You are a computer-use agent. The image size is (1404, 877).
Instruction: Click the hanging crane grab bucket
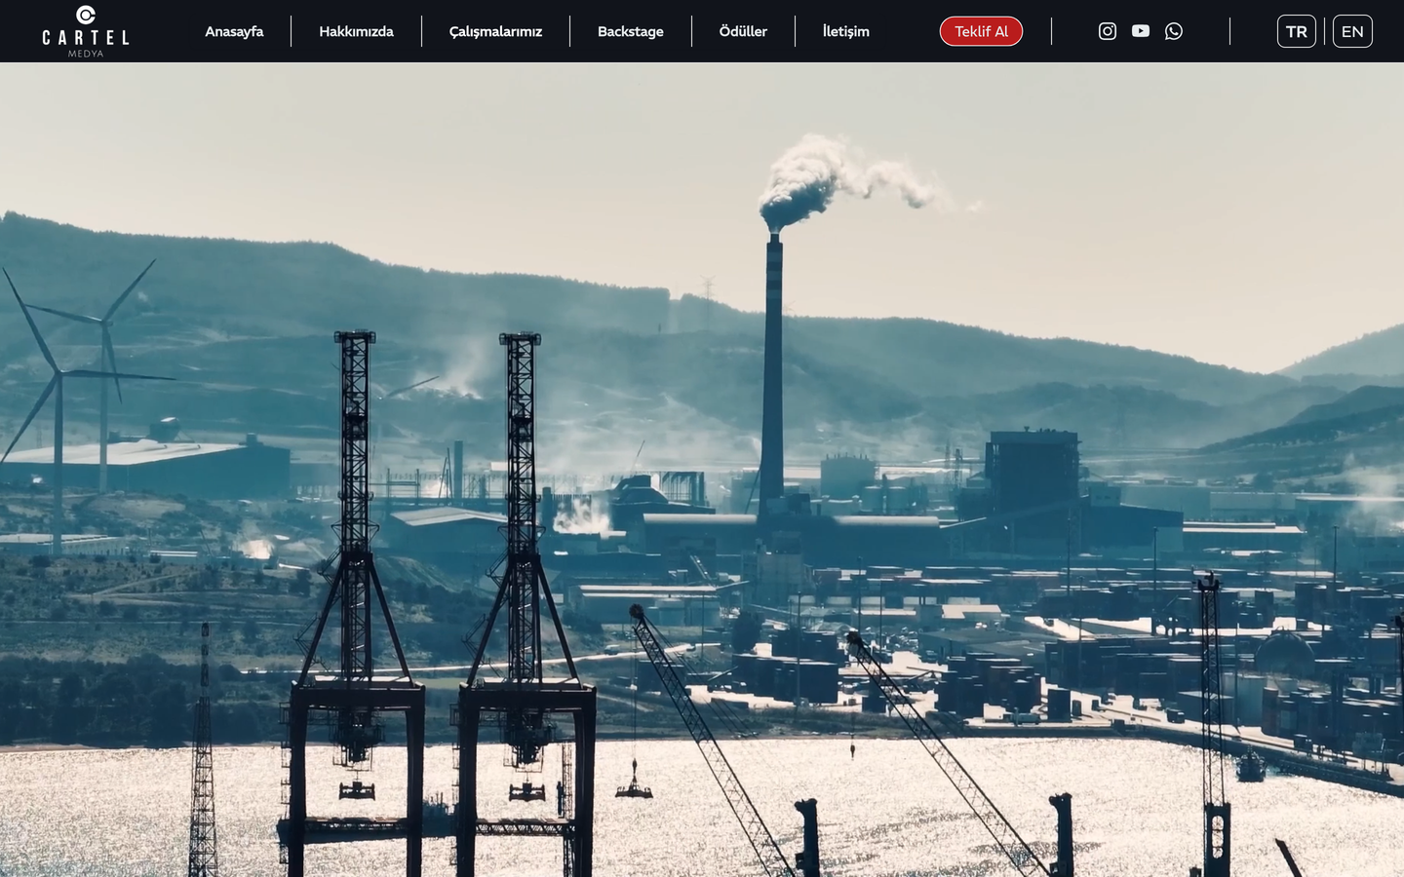634,784
